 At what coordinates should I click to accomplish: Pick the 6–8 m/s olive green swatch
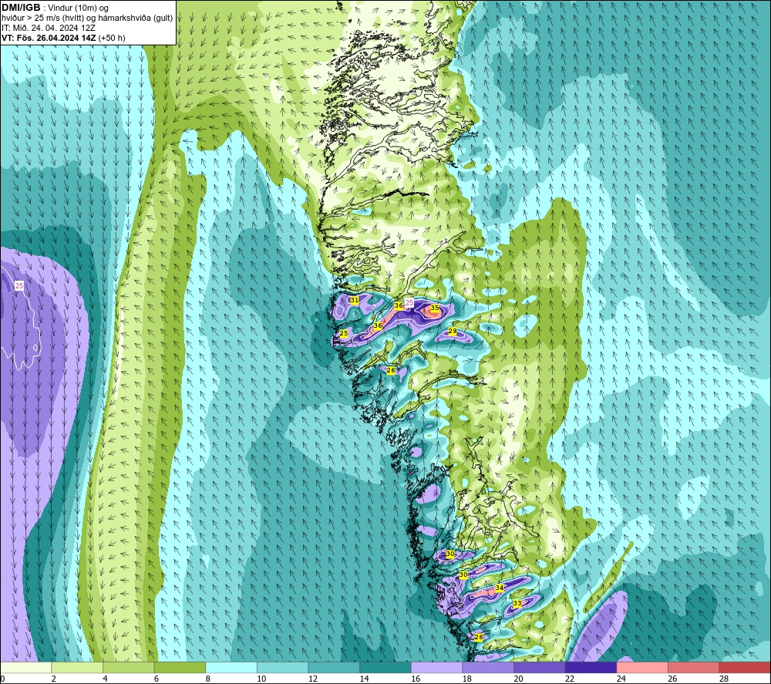pyautogui.click(x=180, y=667)
